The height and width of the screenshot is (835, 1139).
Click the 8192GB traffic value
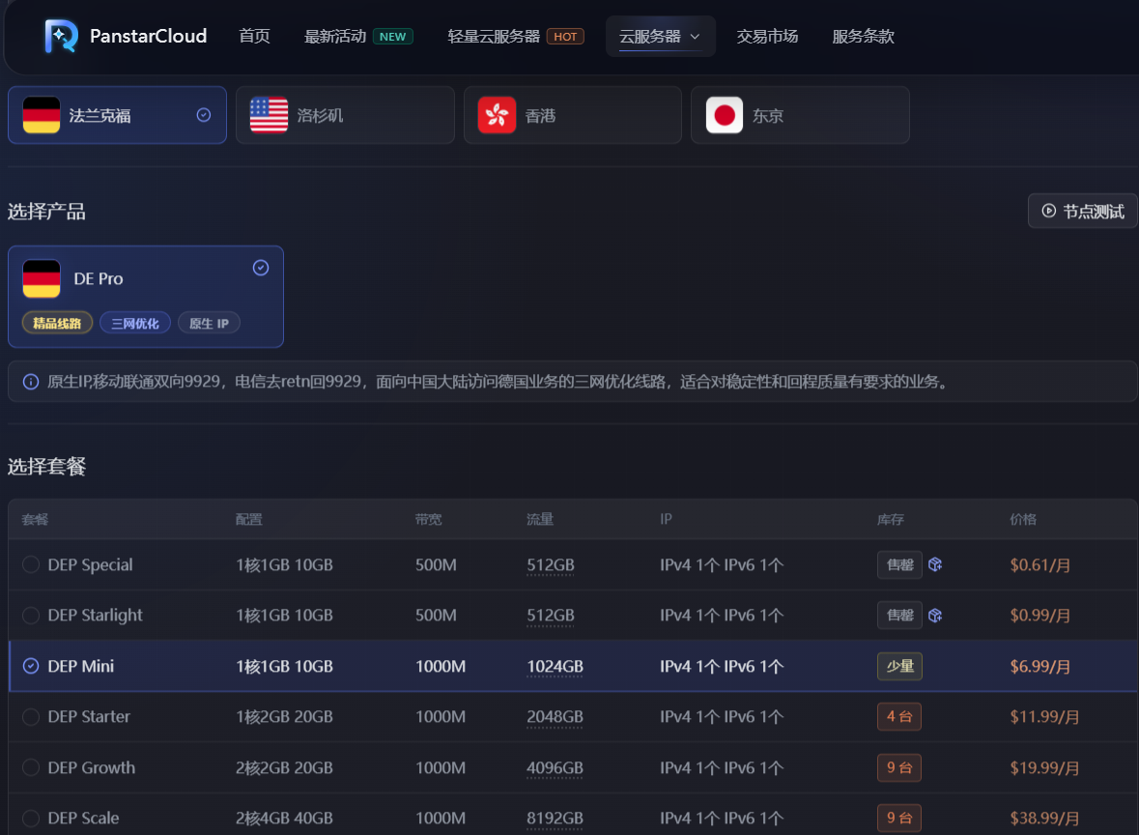555,819
